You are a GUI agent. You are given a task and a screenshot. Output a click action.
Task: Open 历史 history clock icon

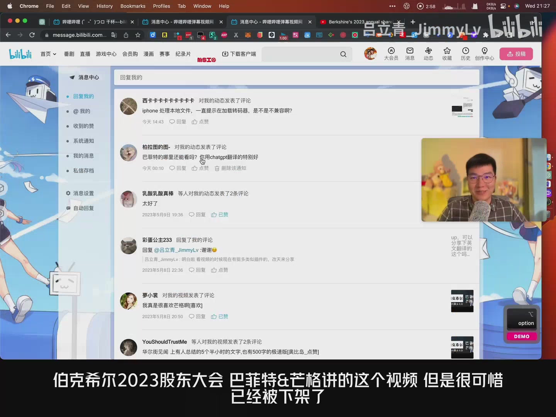click(465, 54)
